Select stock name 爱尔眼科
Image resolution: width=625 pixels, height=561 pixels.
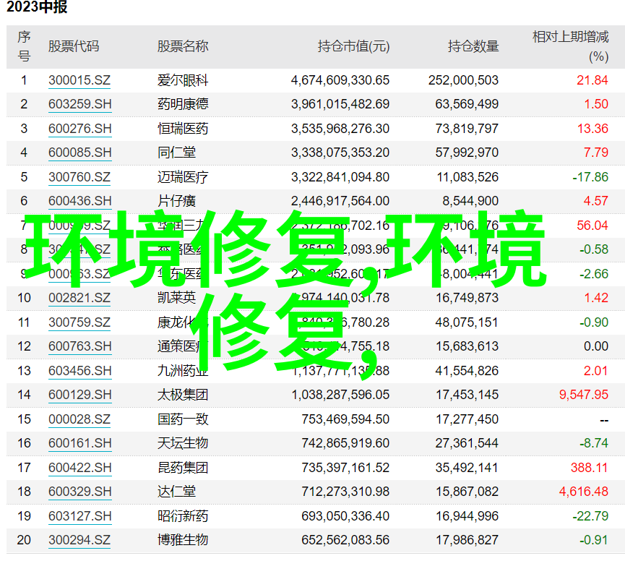(x=183, y=80)
